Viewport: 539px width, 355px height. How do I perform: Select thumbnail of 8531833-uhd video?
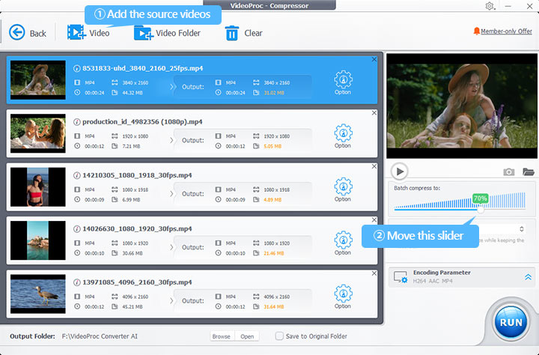click(x=38, y=80)
